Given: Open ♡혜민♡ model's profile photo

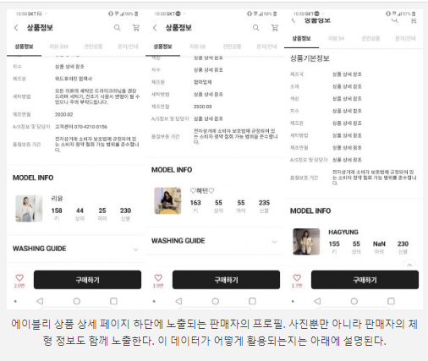Looking at the screenshot, I should 167,200.
